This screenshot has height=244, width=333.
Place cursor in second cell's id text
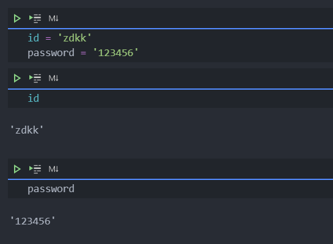[x=34, y=98]
